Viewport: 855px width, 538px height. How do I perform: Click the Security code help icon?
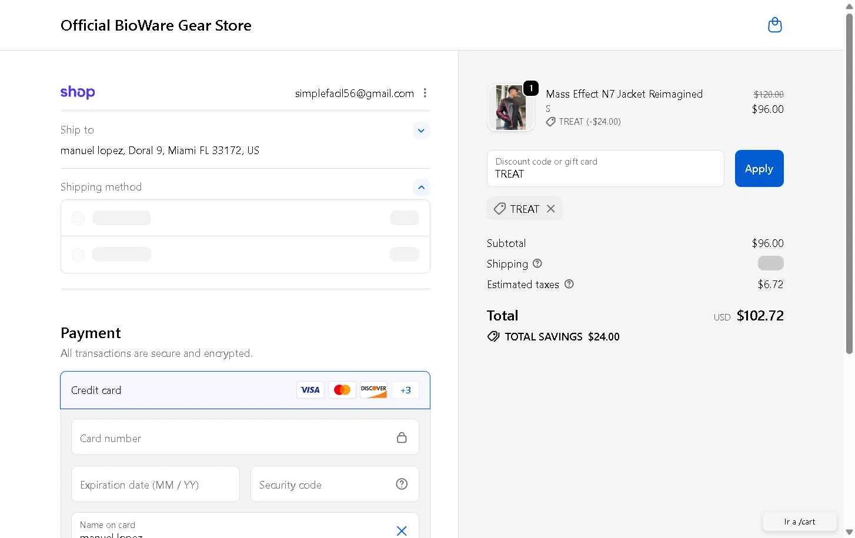click(x=402, y=484)
